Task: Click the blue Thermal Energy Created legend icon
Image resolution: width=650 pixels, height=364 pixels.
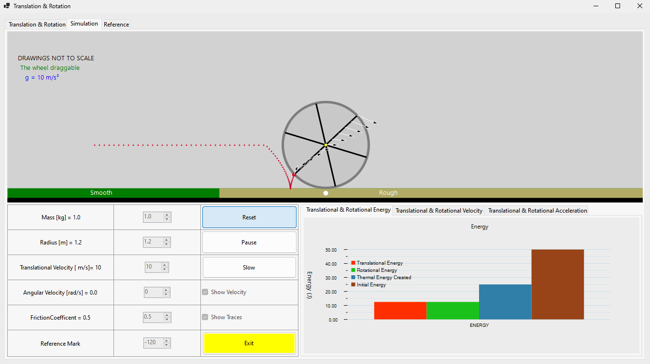Action: click(x=353, y=277)
